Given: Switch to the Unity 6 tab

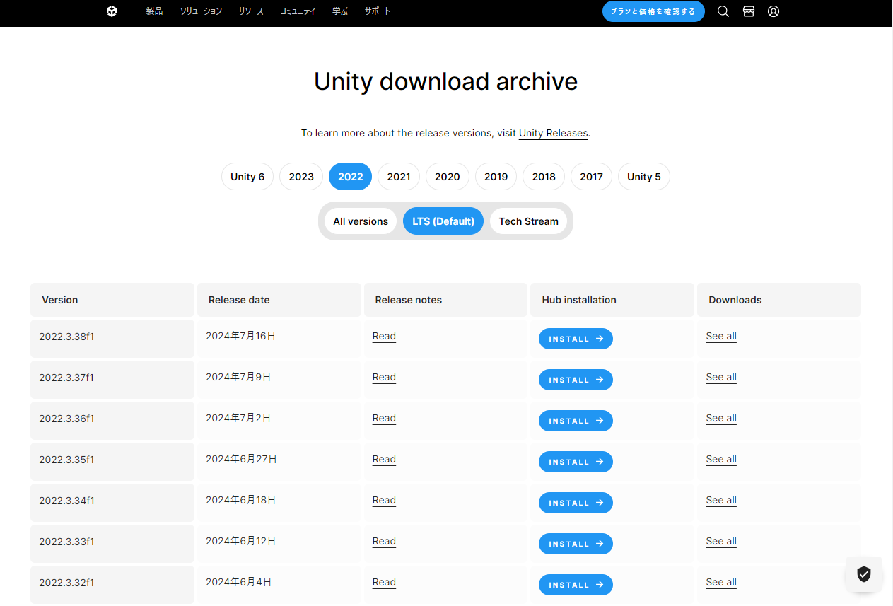Looking at the screenshot, I should [x=247, y=177].
